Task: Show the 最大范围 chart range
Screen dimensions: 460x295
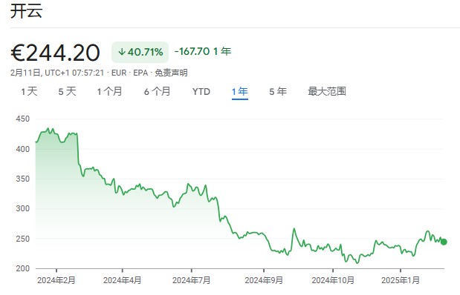Action: pyautogui.click(x=327, y=92)
